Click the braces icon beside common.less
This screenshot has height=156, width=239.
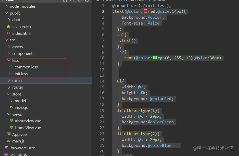click(x=11, y=67)
